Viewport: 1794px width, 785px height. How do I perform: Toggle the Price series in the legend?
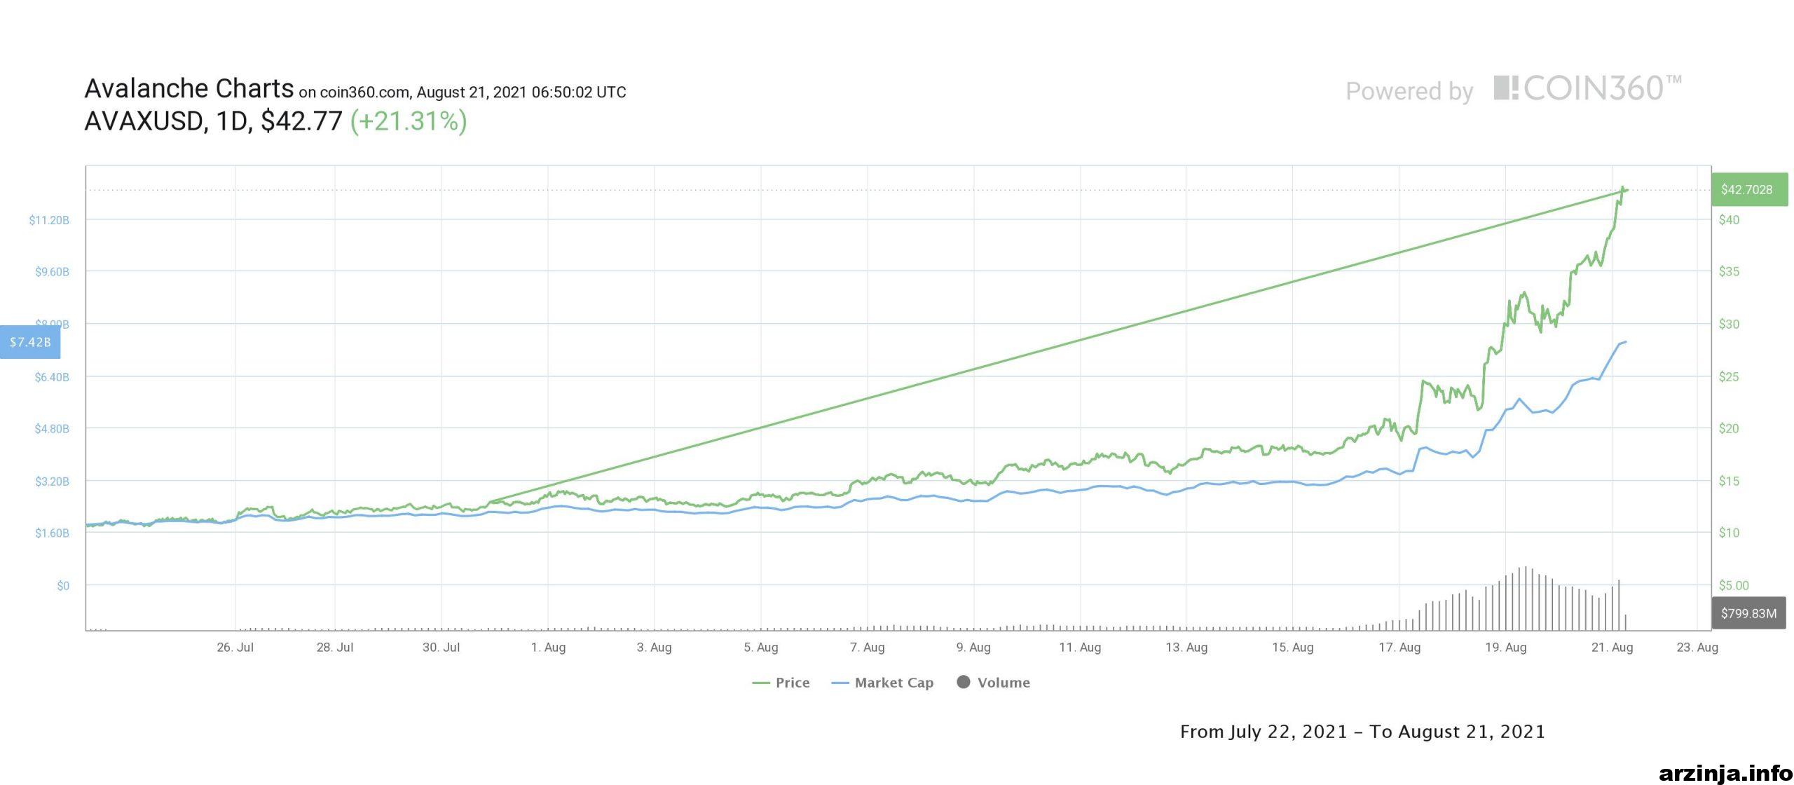pyautogui.click(x=781, y=683)
